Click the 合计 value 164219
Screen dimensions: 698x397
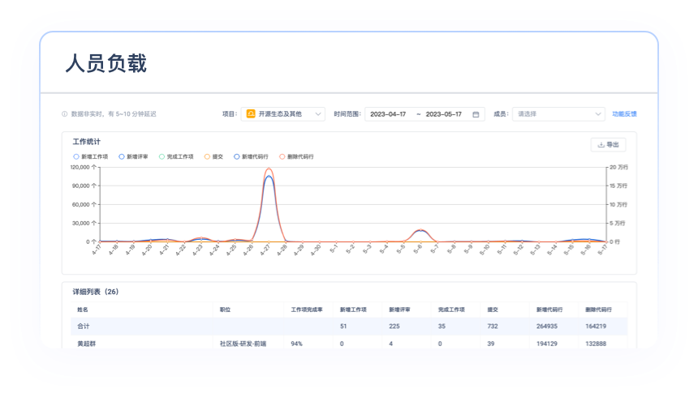point(596,327)
